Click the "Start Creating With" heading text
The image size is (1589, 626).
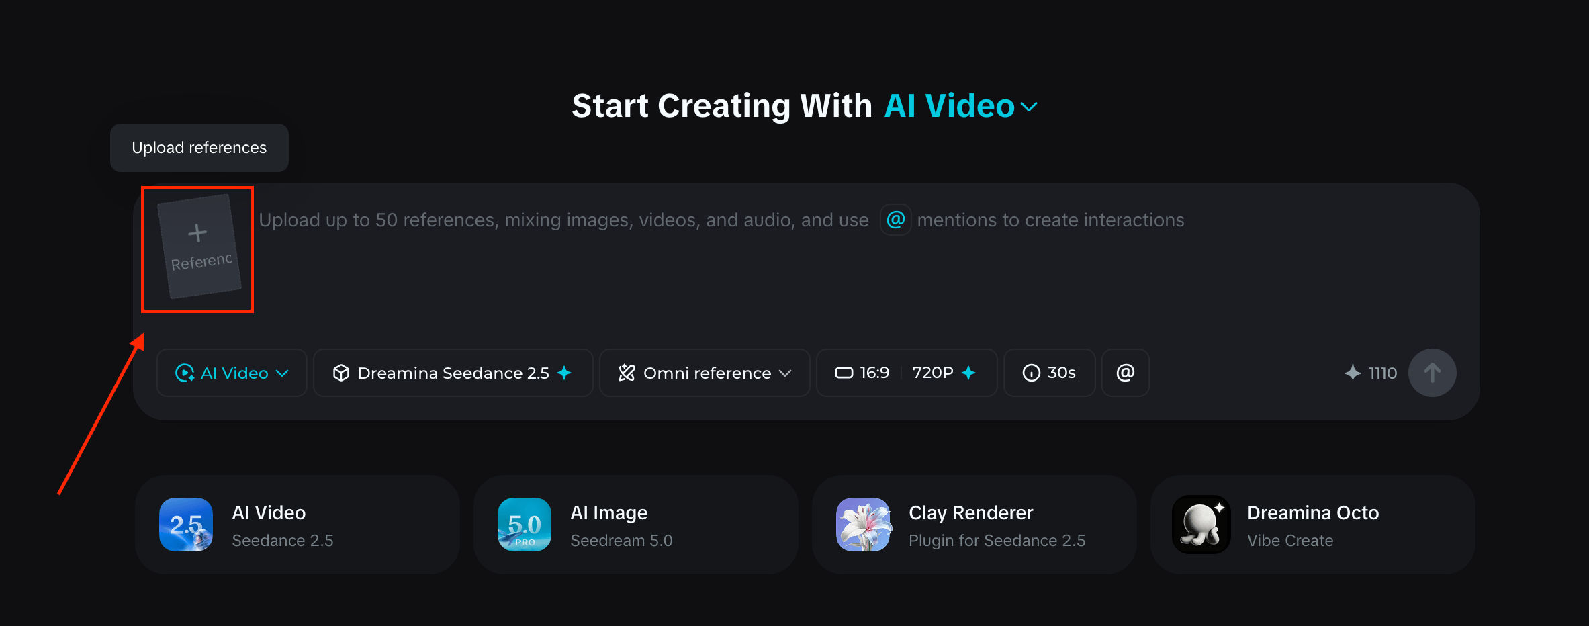point(722,106)
